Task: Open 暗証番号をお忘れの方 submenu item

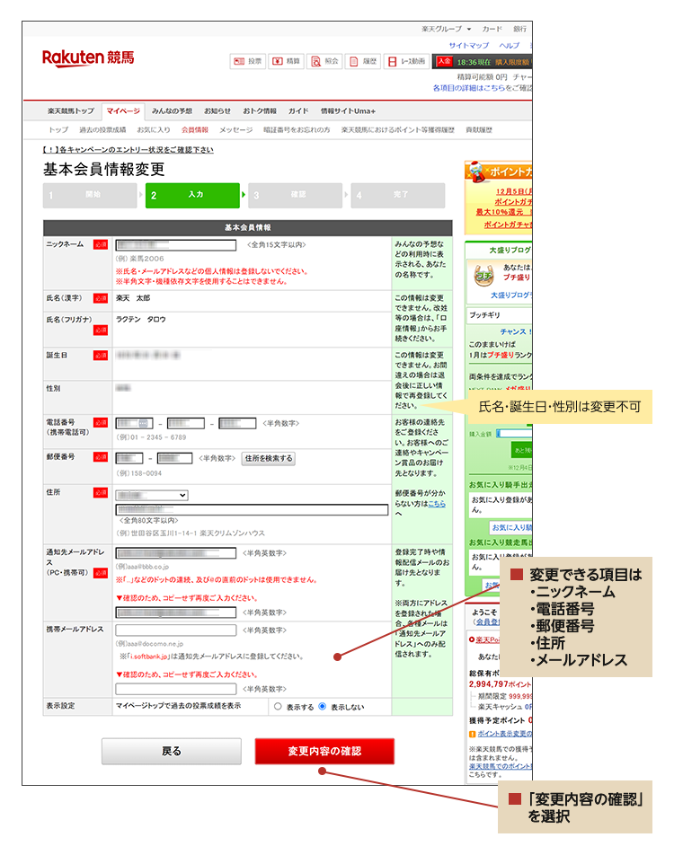Action: pos(297,129)
